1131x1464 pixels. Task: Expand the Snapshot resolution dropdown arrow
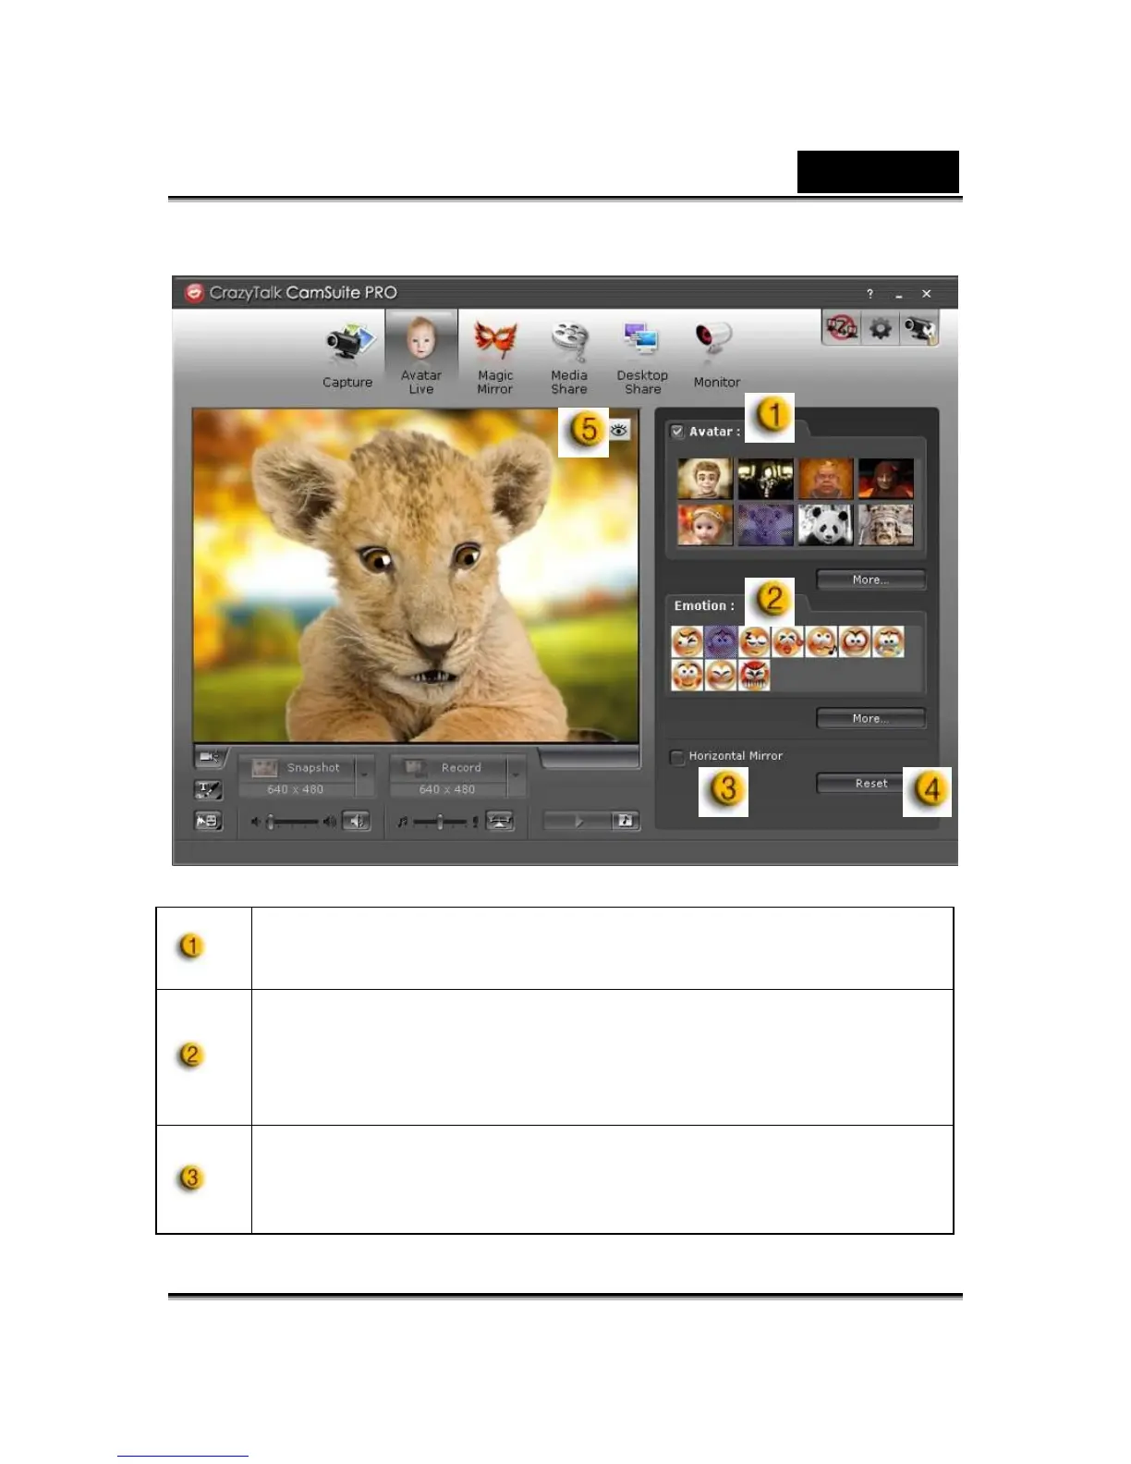365,775
